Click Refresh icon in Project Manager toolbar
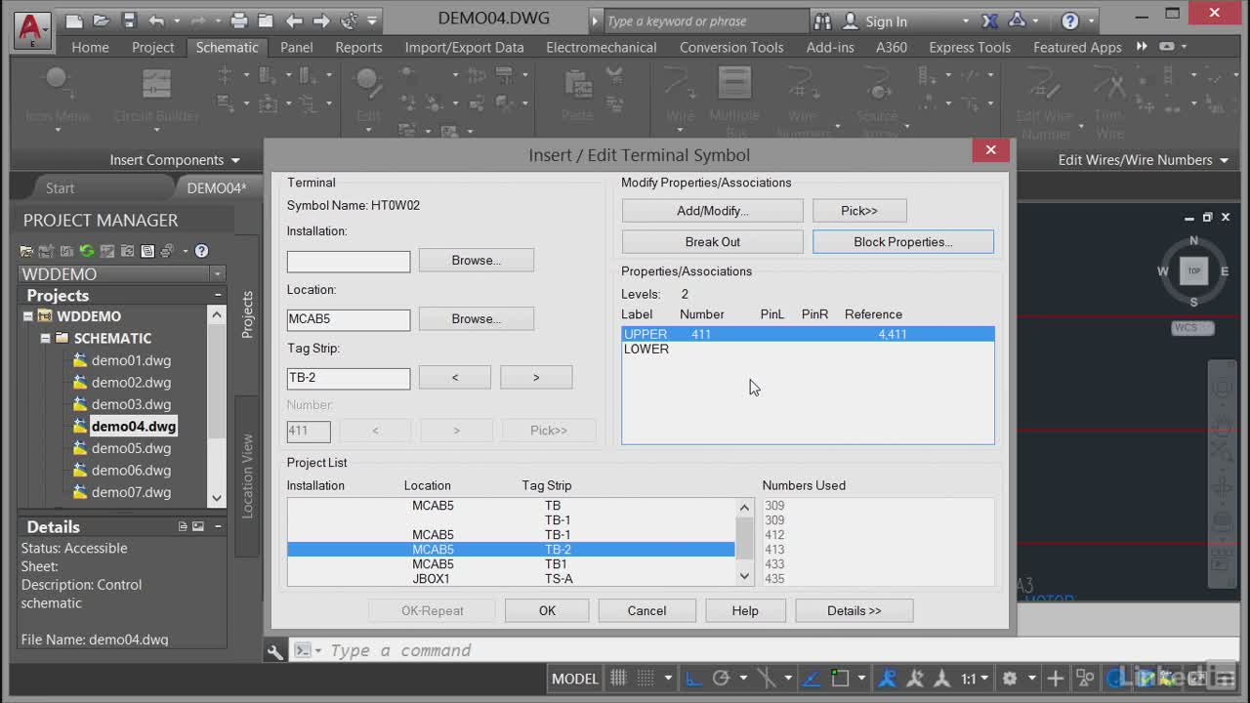Screen dimensions: 1250x703 pyautogui.click(x=87, y=251)
